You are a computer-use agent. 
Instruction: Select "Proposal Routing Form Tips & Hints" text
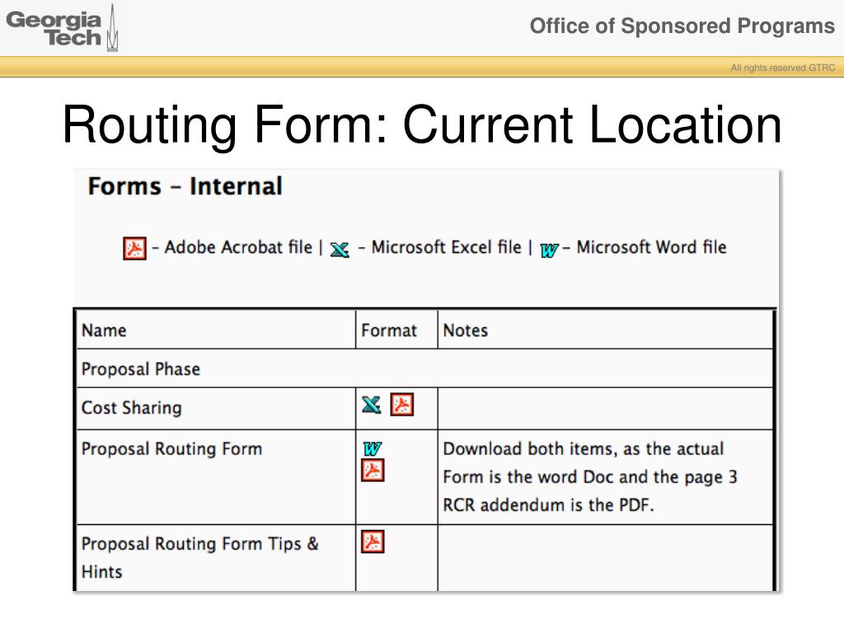pyautogui.click(x=199, y=558)
